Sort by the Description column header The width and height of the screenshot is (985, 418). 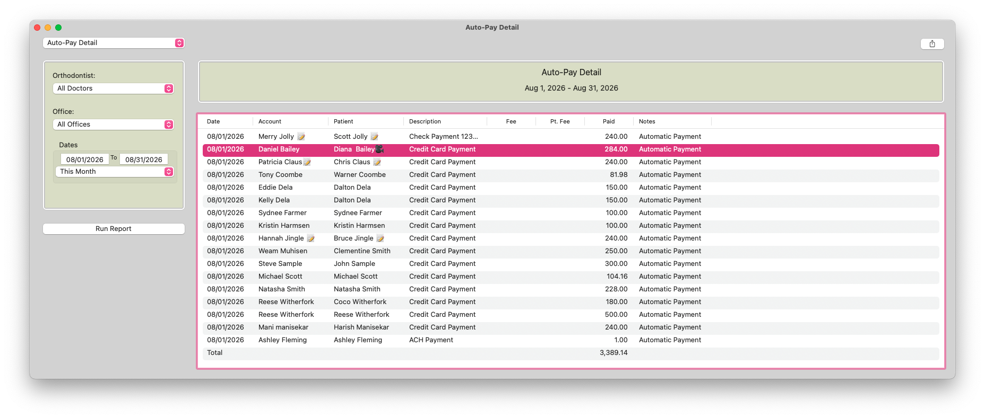click(x=425, y=122)
